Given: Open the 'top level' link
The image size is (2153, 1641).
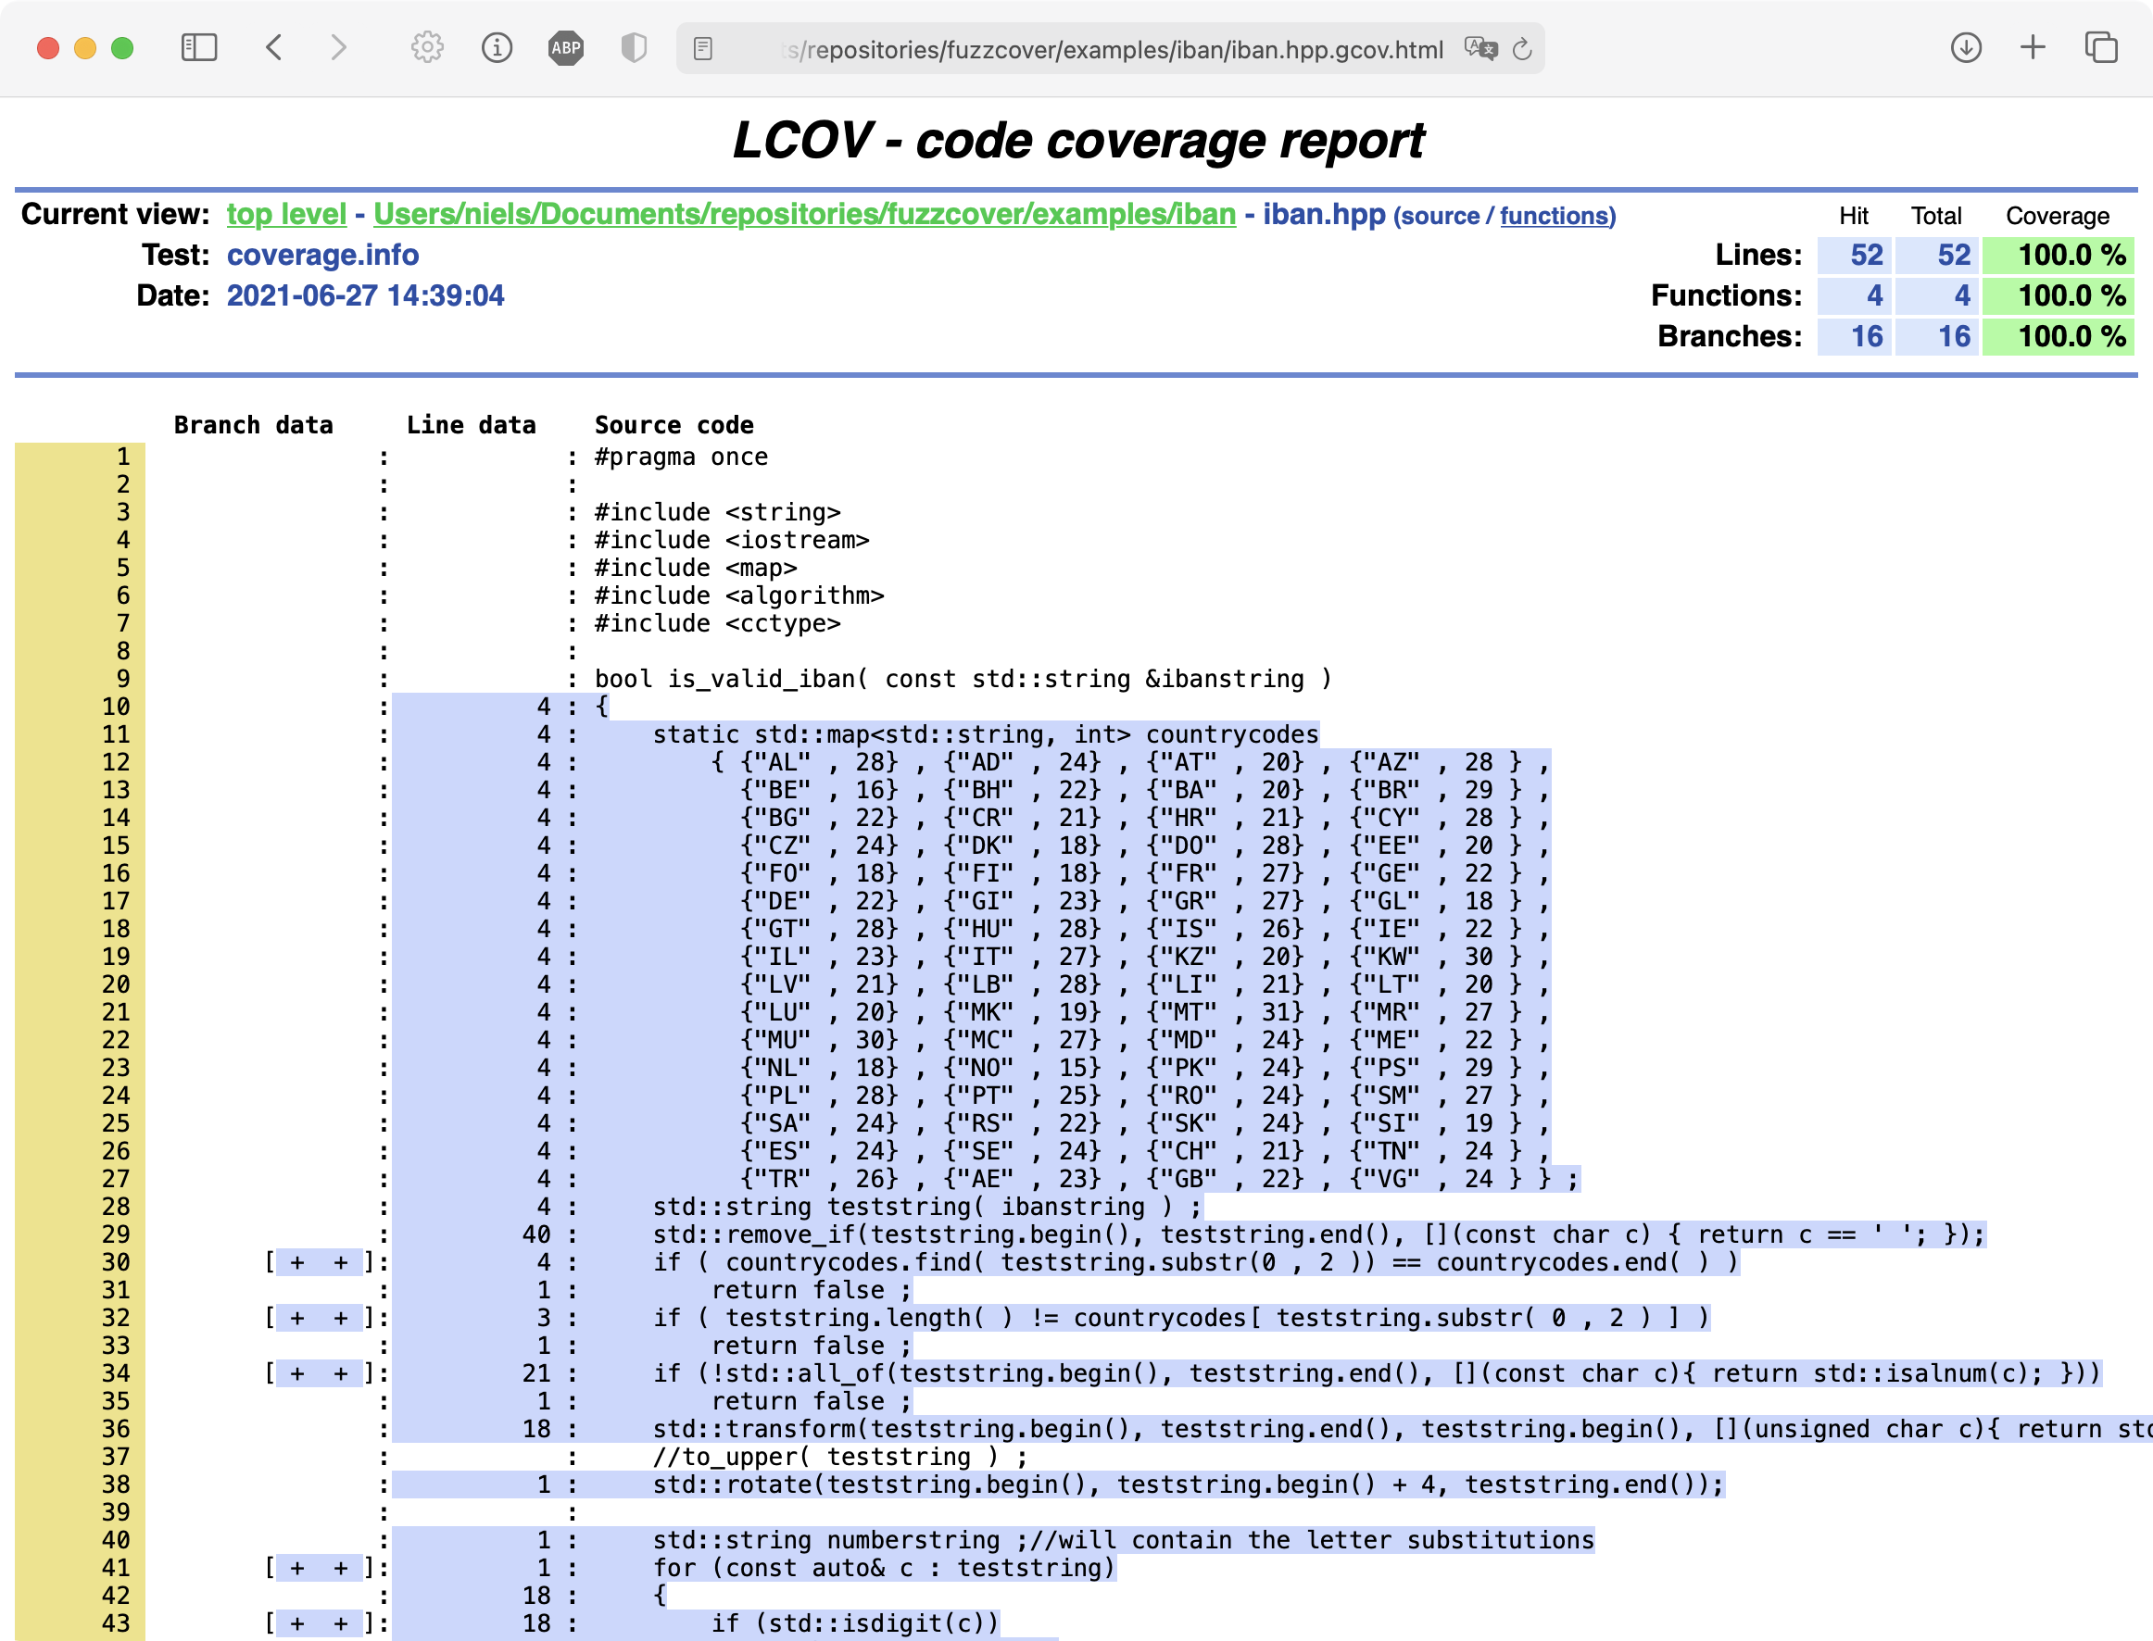Looking at the screenshot, I should (x=286, y=214).
